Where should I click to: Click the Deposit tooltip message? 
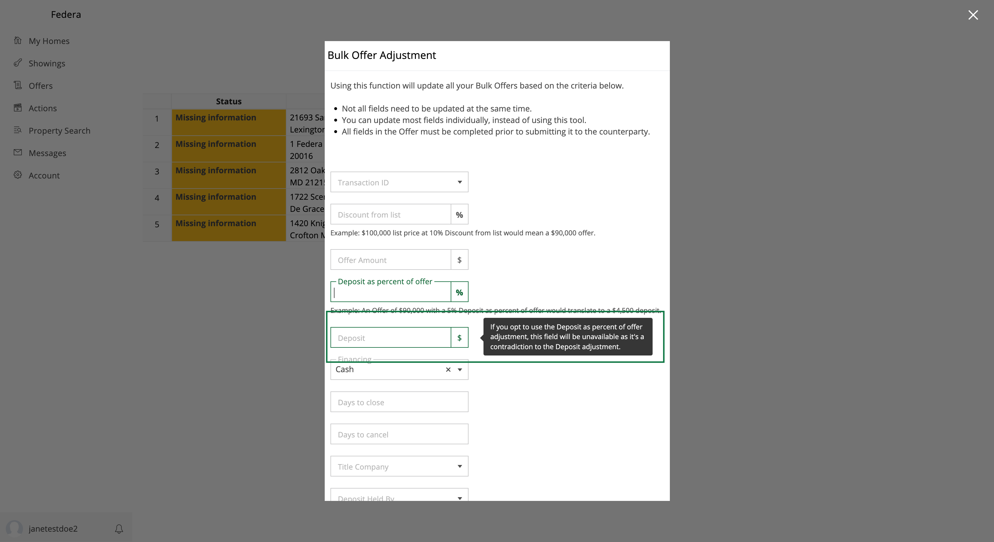pos(568,337)
